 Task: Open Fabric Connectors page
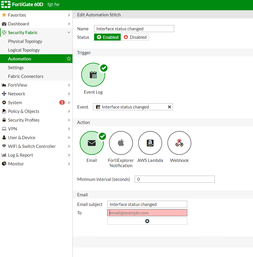pos(26,76)
